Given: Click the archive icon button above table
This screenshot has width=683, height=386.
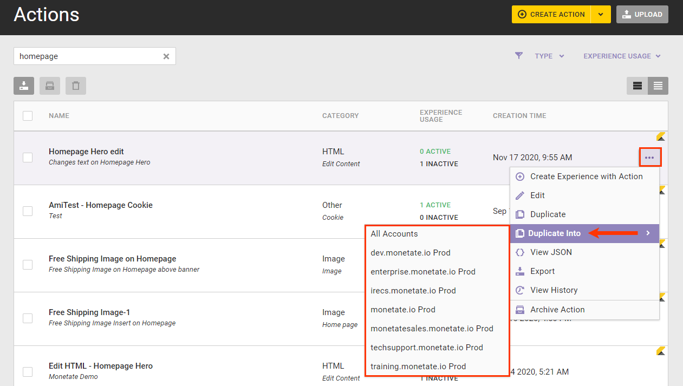Looking at the screenshot, I should [x=50, y=86].
